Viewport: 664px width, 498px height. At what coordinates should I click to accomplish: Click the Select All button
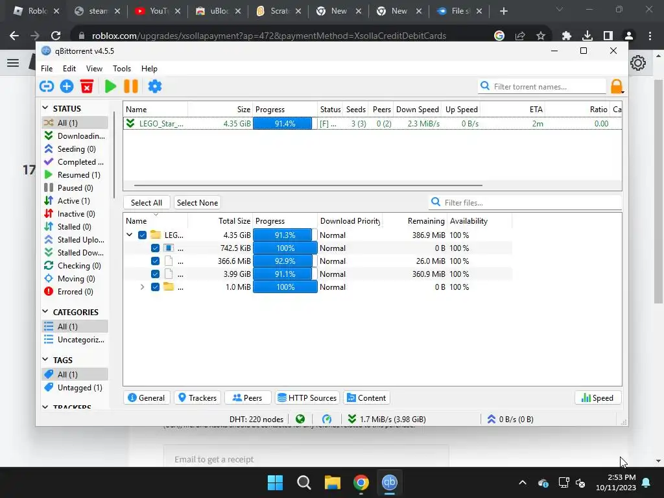(147, 203)
